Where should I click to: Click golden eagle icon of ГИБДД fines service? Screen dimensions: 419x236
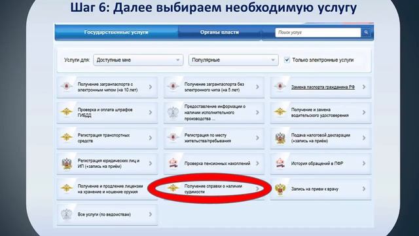click(67, 112)
